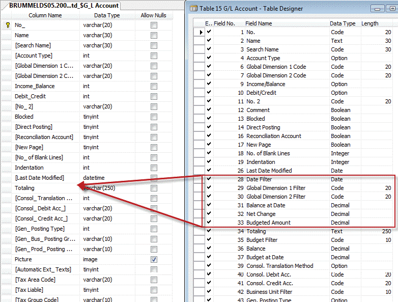This screenshot has width=398, height=302.
Task: Select field name Search Name
Action: click(x=263, y=49)
